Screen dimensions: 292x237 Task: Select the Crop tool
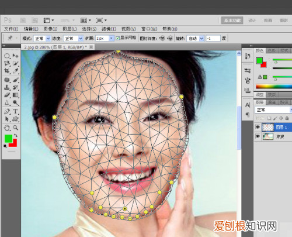click(7, 71)
